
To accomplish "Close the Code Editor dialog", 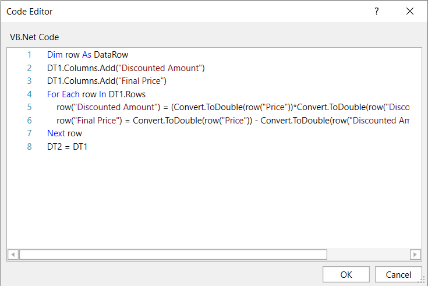I will click(410, 11).
